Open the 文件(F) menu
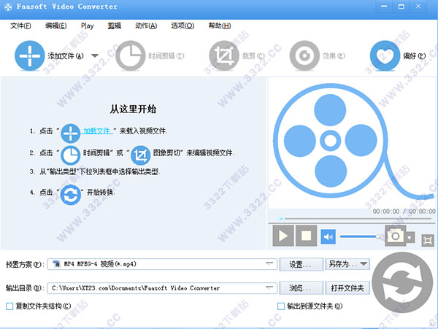 tap(20, 26)
